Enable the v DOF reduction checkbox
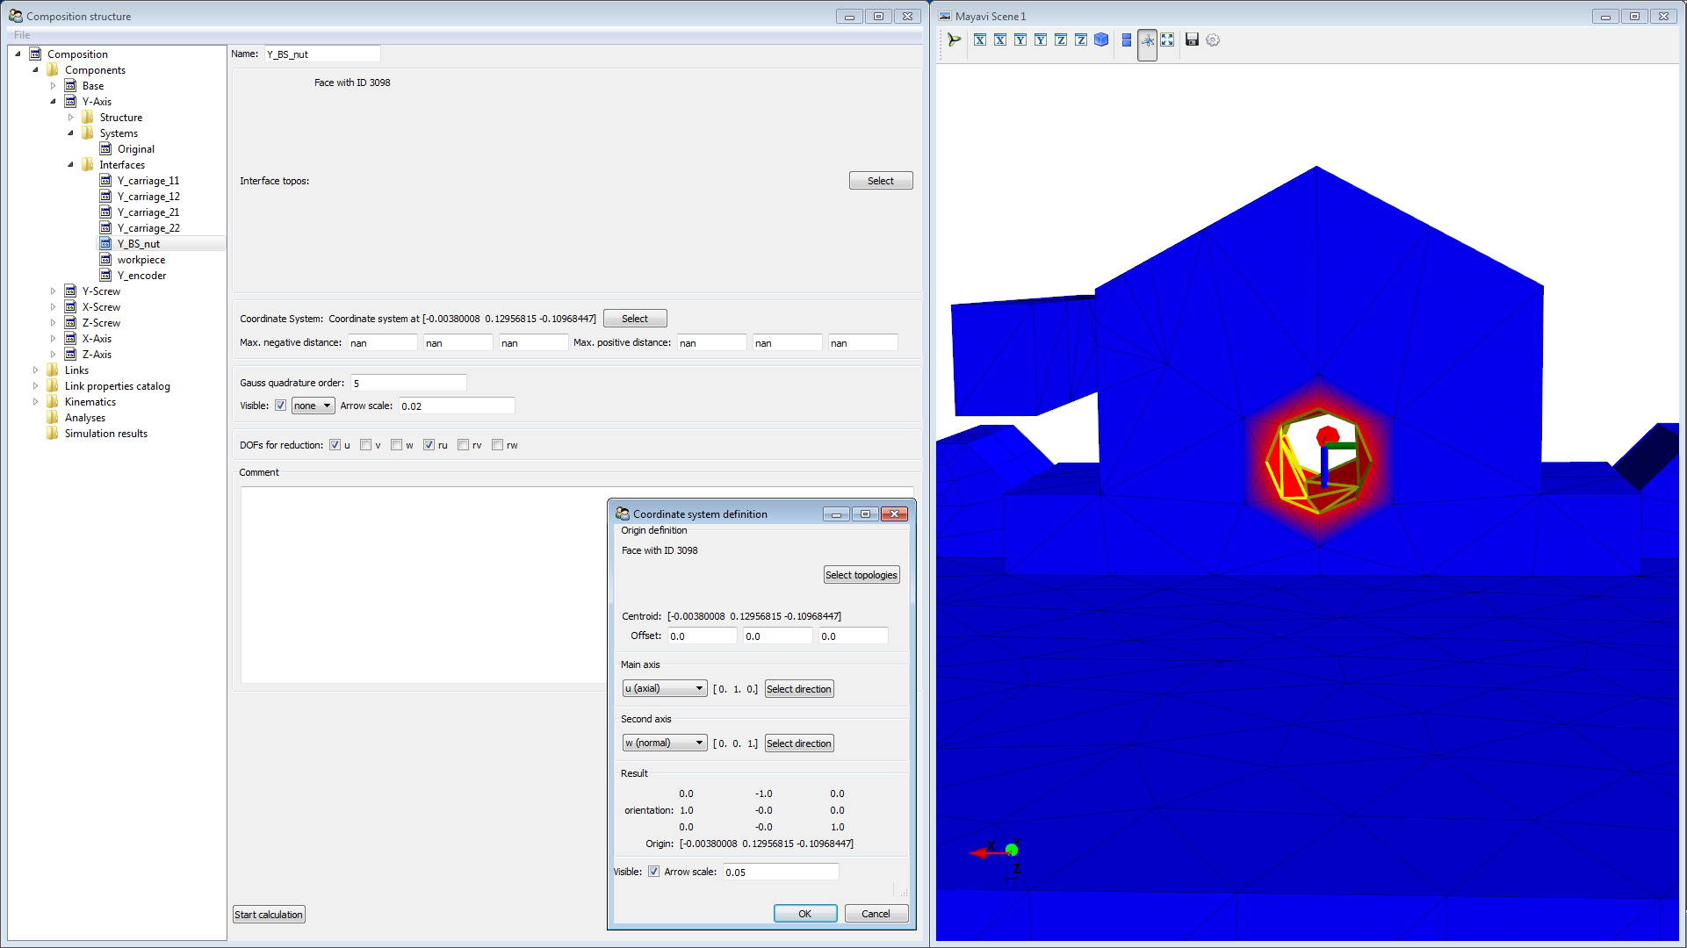This screenshot has height=948, width=1687. 365,445
